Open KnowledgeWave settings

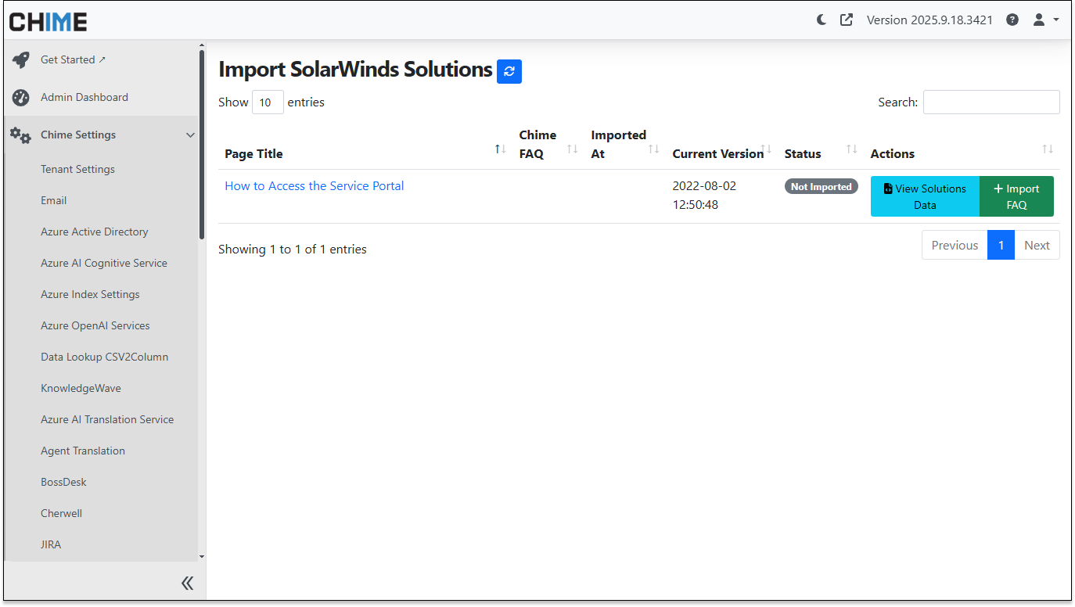pos(81,388)
